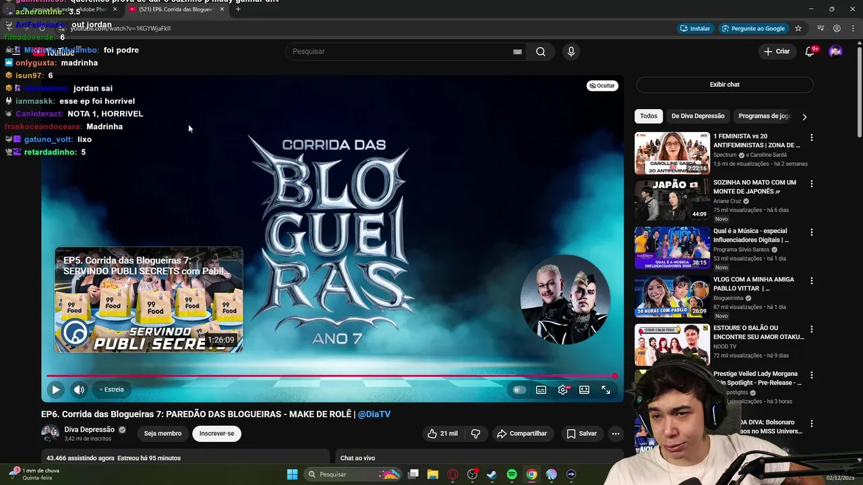The height and width of the screenshot is (485, 863).
Task: Open Spotify from taskbar
Action: [x=512, y=474]
